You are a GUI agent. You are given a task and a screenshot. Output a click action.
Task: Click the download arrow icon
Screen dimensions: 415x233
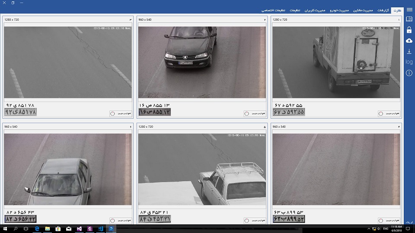click(x=409, y=51)
